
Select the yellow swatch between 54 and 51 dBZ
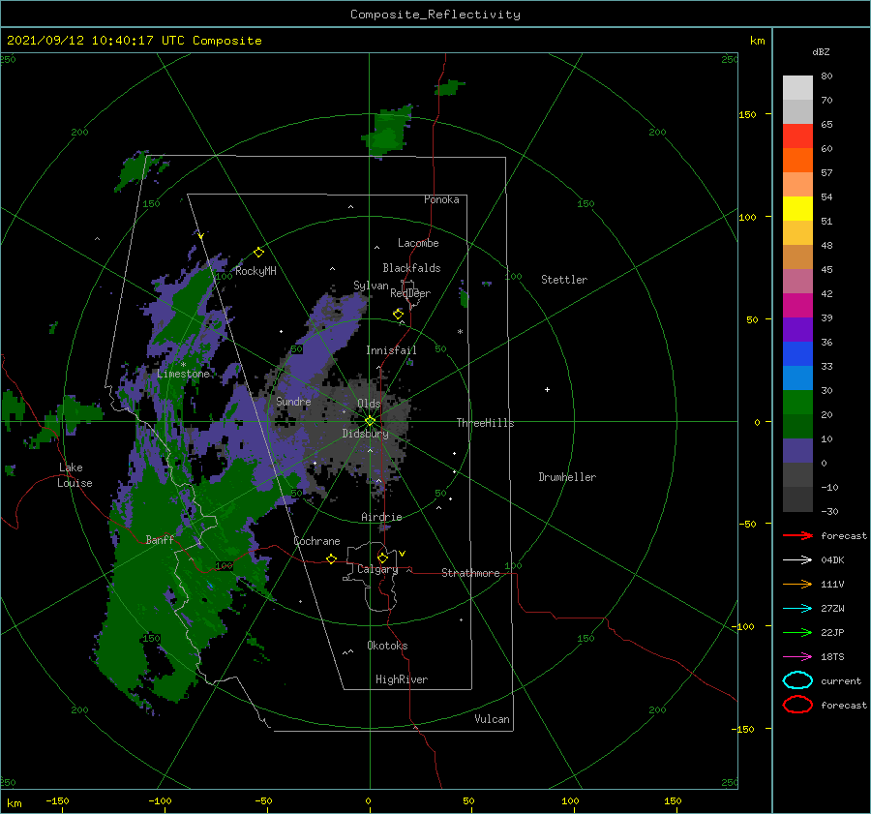[x=797, y=208]
